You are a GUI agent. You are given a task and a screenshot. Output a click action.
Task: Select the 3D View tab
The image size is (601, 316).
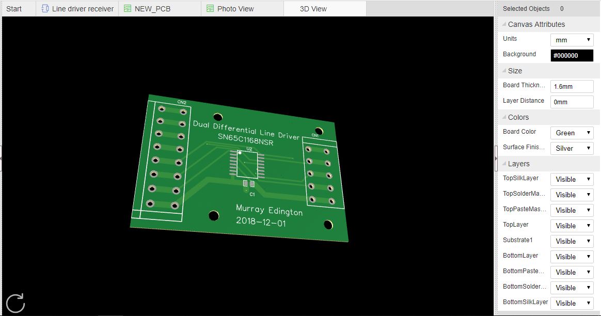[325, 8]
